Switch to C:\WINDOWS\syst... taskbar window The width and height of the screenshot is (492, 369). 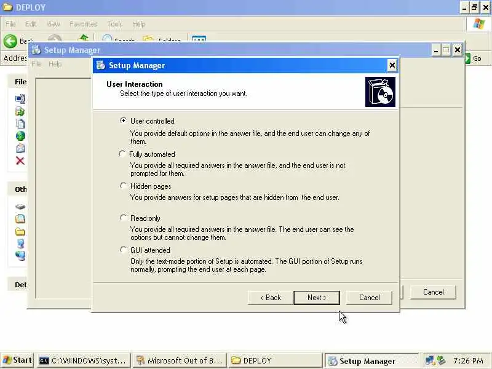click(84, 360)
